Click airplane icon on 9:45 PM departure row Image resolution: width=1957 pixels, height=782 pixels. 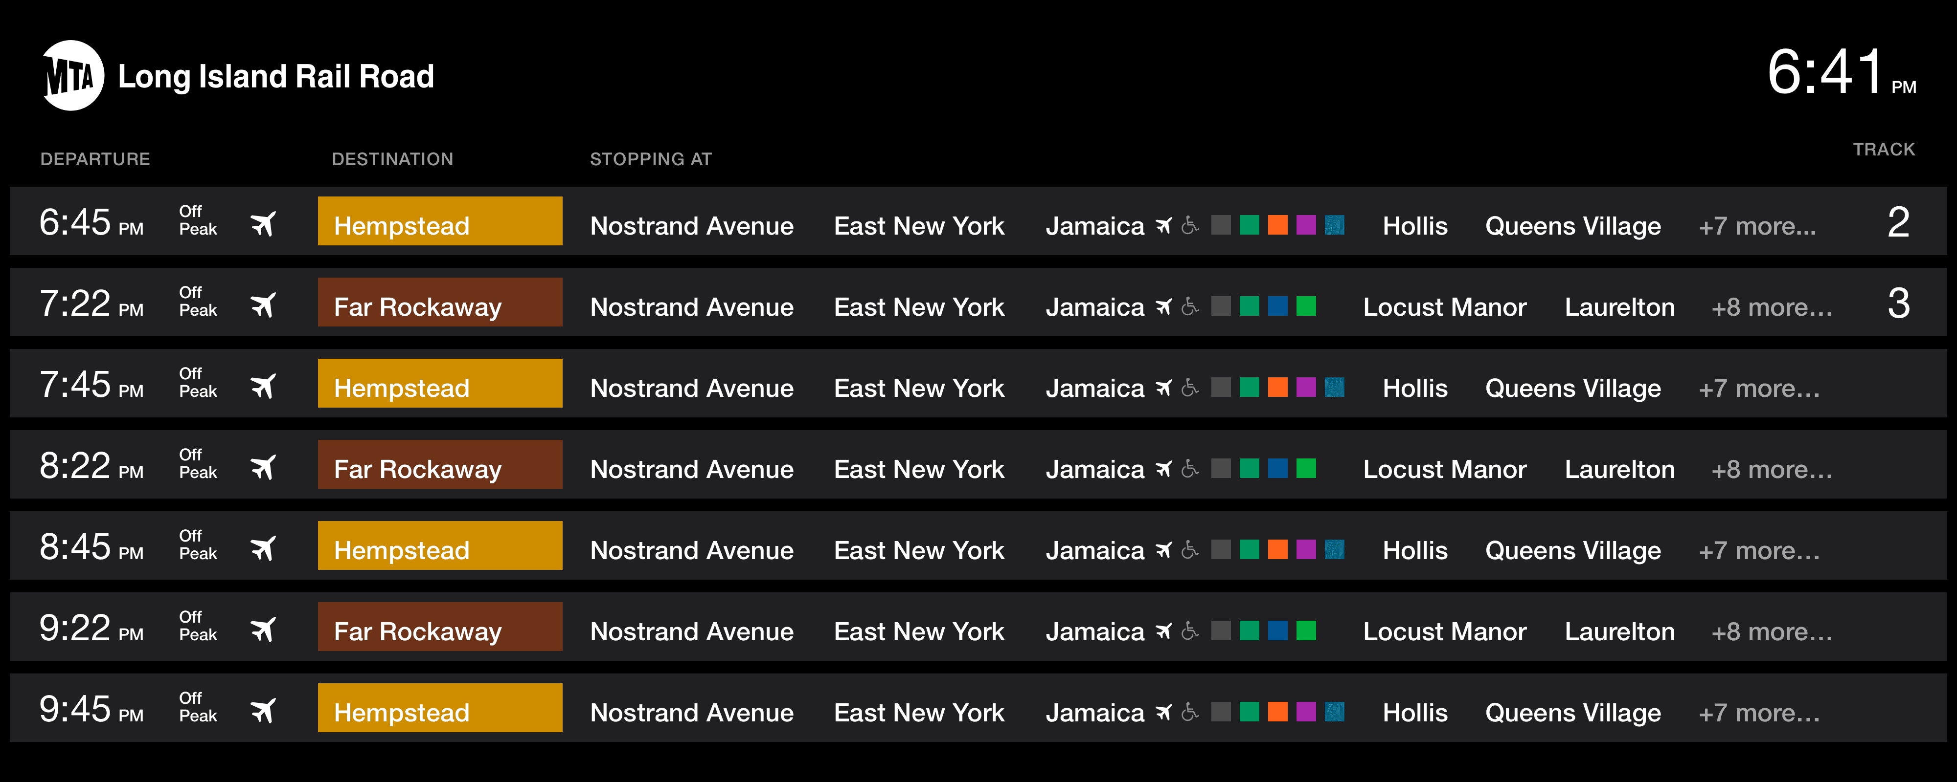pyautogui.click(x=263, y=711)
